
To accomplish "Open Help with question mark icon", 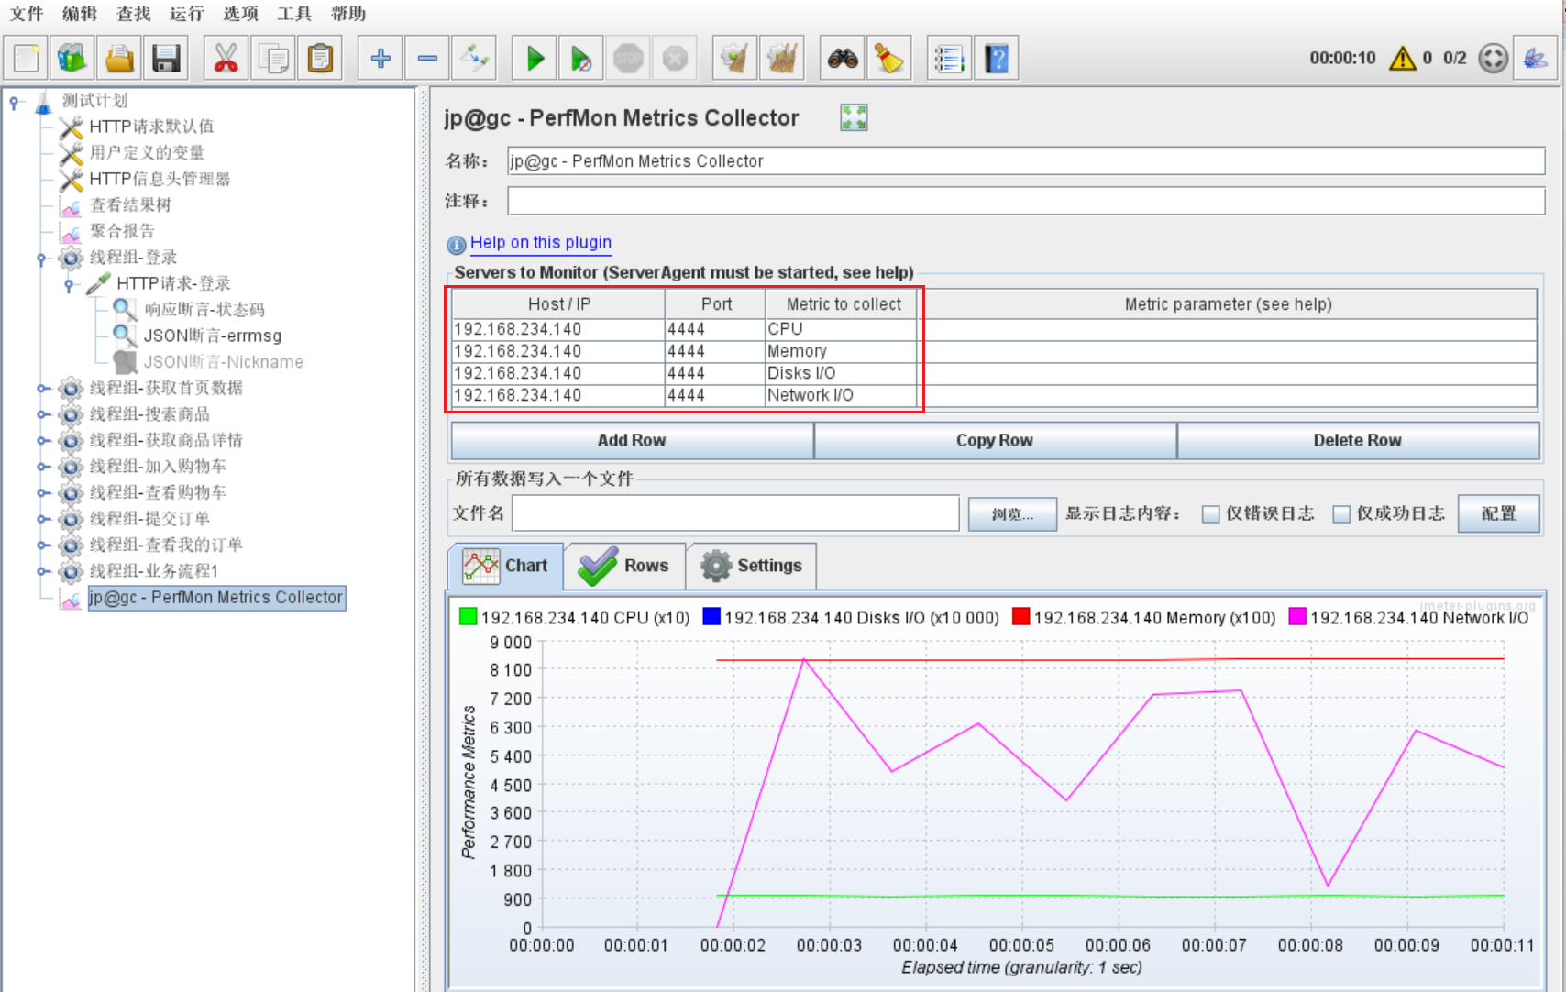I will (x=997, y=59).
